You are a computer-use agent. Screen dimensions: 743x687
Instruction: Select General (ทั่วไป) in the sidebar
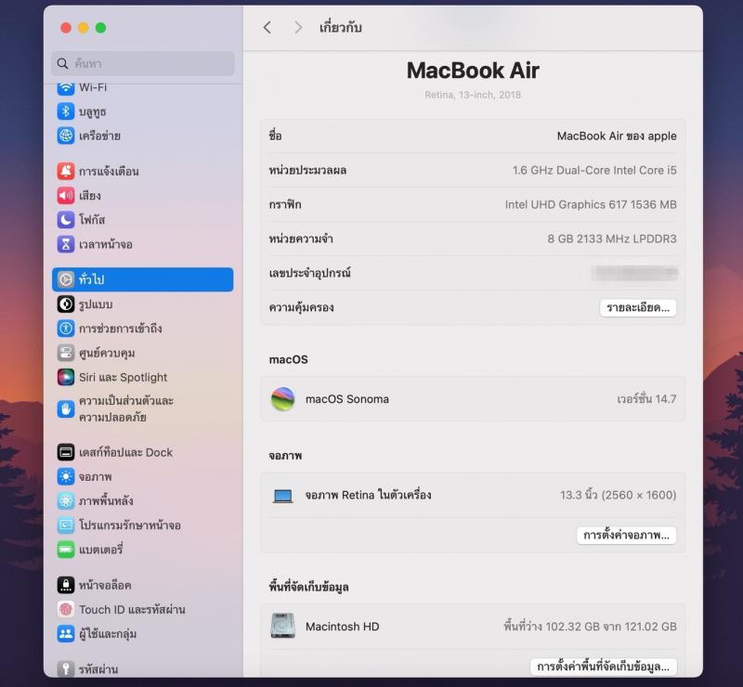[x=142, y=279]
